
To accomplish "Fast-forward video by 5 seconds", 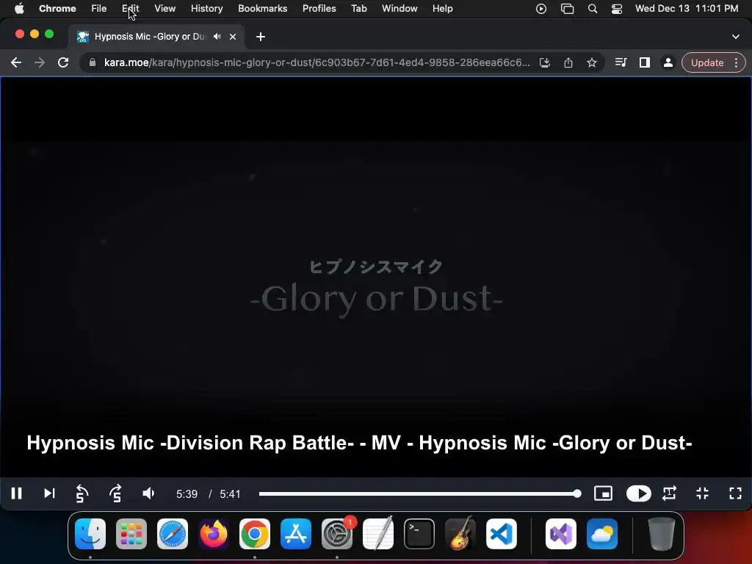I will (x=115, y=493).
